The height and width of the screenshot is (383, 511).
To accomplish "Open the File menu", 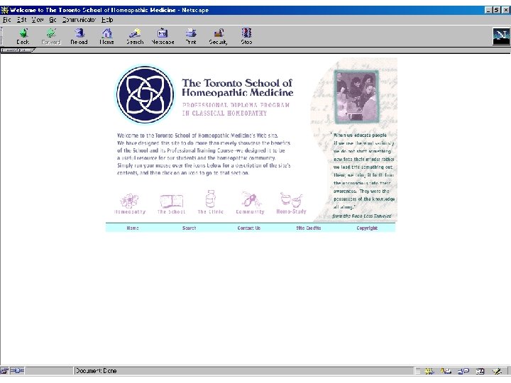I will pyautogui.click(x=7, y=20).
